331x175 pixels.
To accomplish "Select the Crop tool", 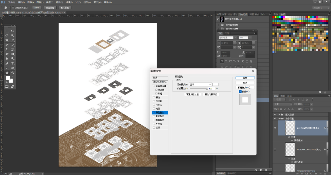I will click(7, 40).
